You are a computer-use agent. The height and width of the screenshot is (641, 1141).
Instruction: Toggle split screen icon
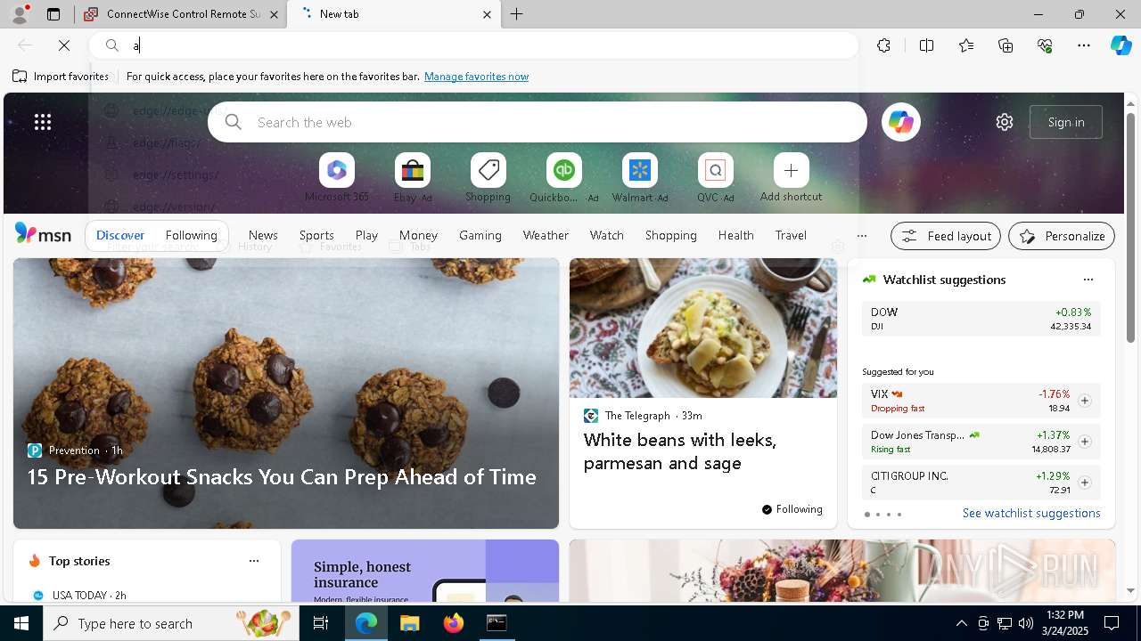[926, 45]
